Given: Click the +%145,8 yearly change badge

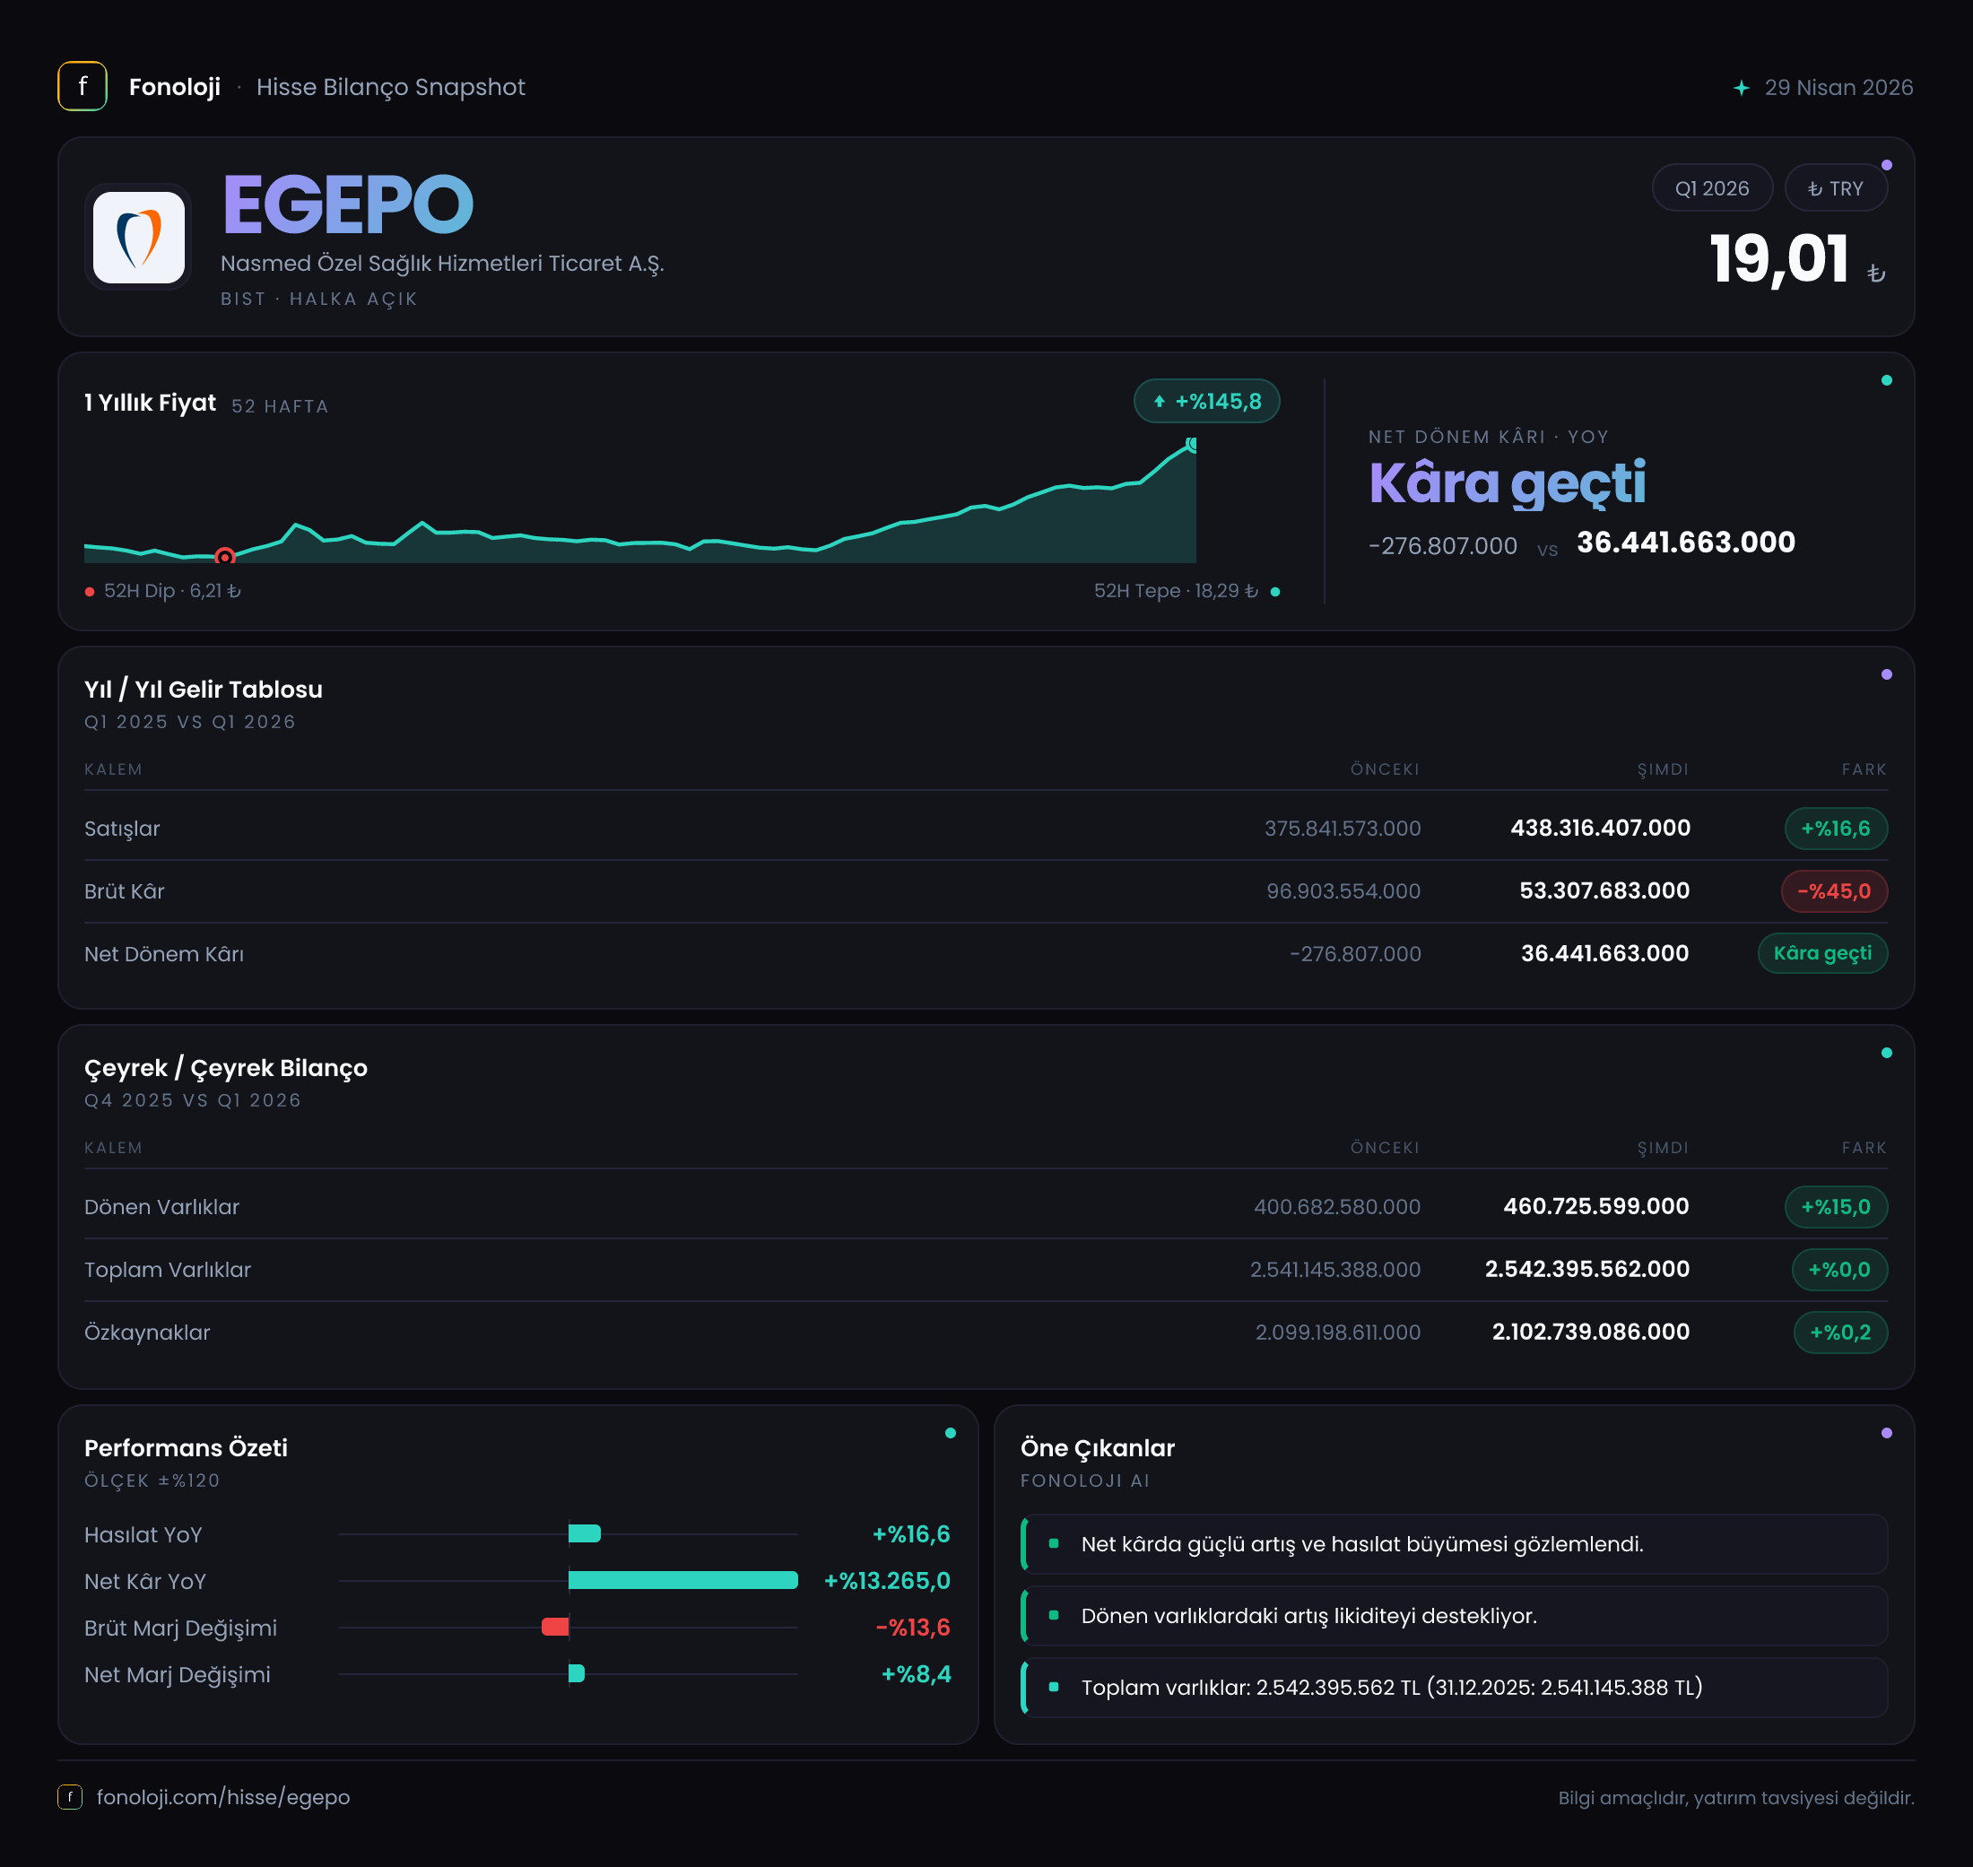Looking at the screenshot, I should tap(1206, 401).
